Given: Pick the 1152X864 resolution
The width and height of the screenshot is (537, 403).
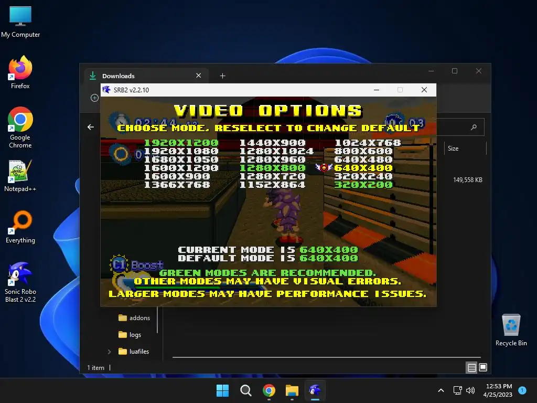Looking at the screenshot, I should pos(272,185).
